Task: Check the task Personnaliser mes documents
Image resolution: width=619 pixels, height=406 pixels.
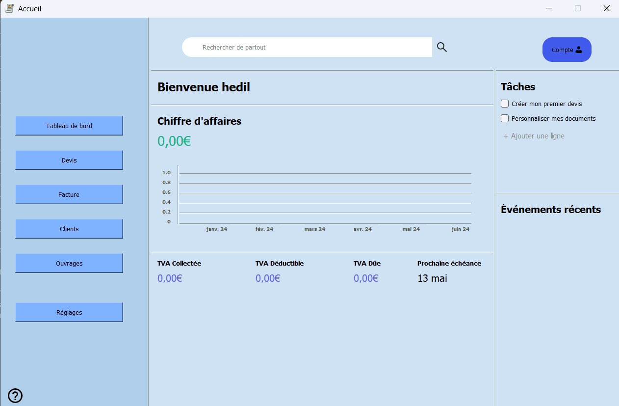Action: point(504,118)
